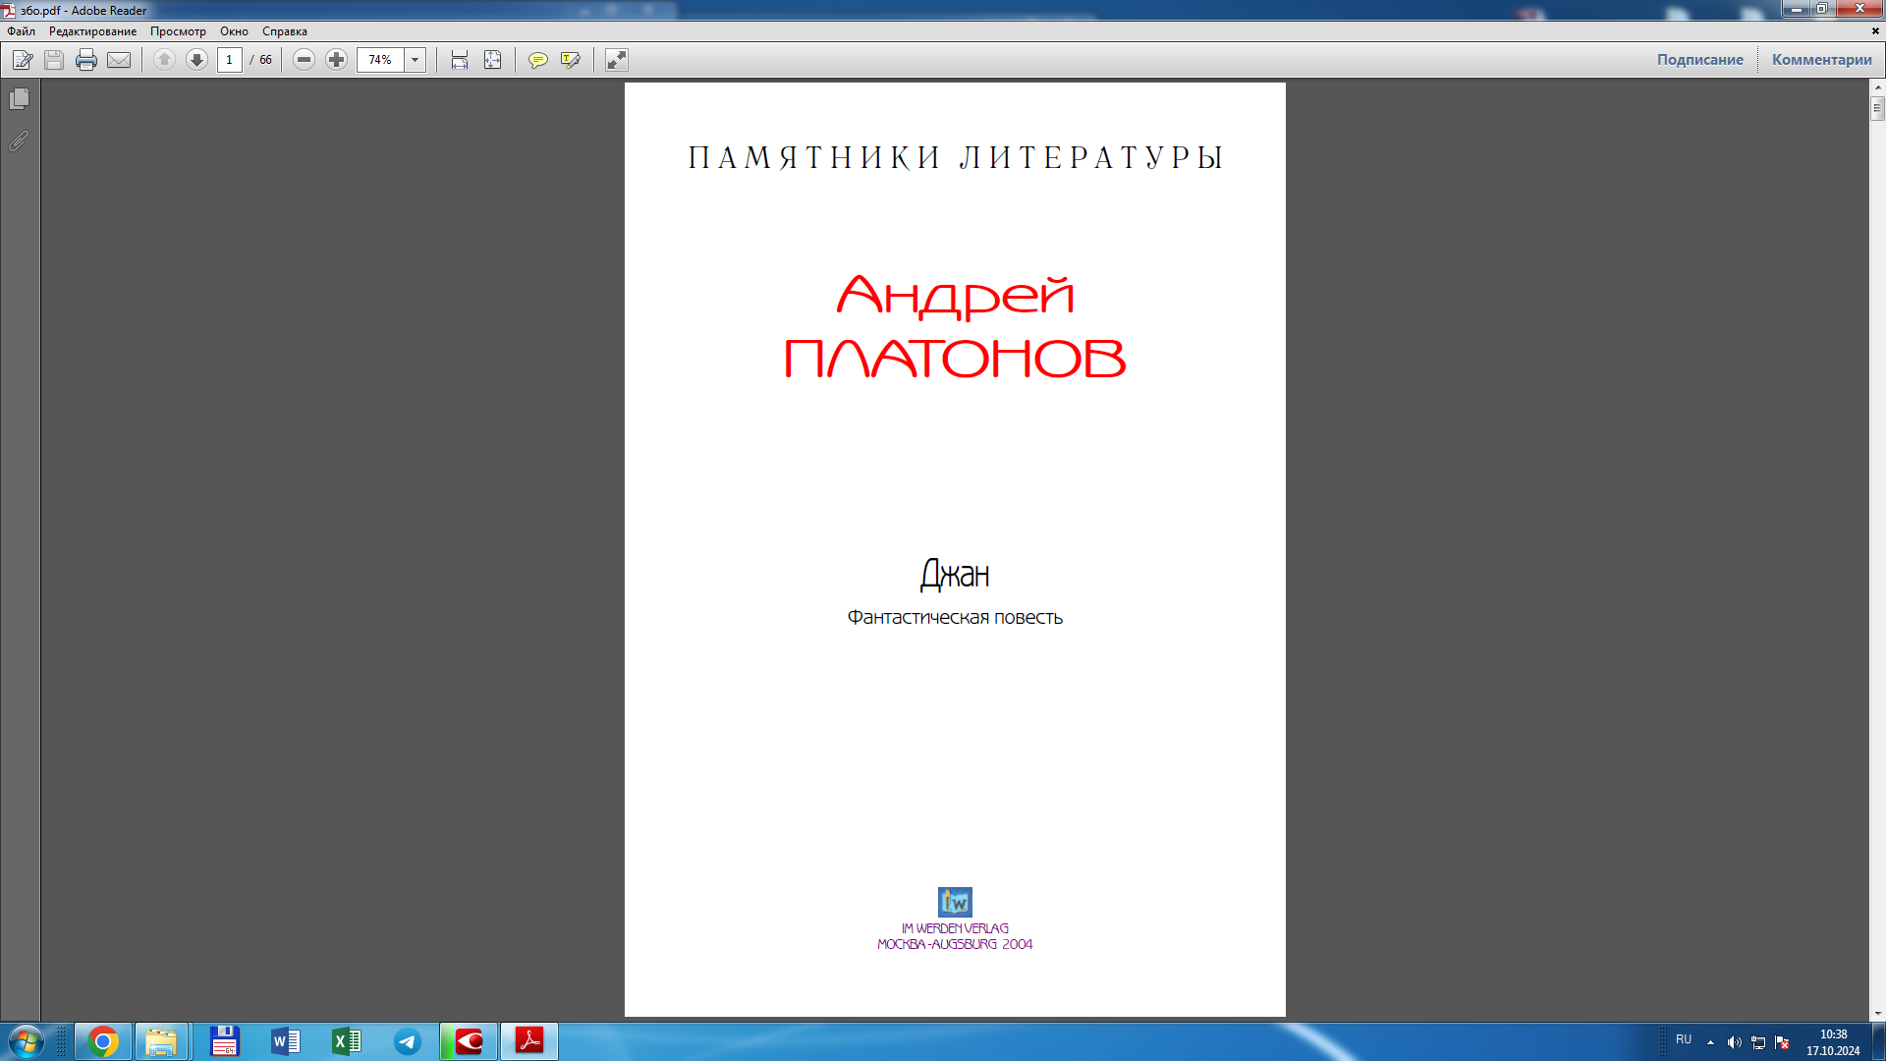Show hidden system tray icons arrow
The width and height of the screenshot is (1886, 1061).
click(x=1710, y=1042)
